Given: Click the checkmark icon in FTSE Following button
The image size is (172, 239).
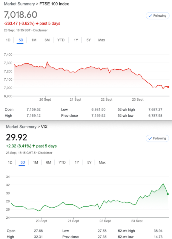Looking at the screenshot, I should tap(150, 16).
